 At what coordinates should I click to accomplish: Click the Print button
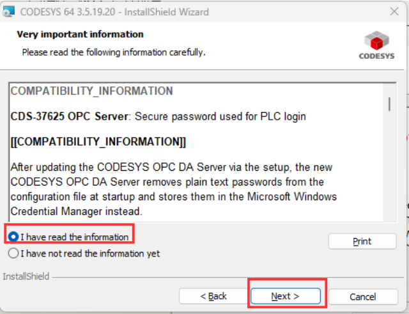tap(362, 241)
